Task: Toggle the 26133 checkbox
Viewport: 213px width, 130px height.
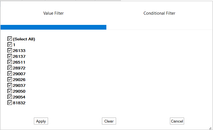Action: point(10,51)
